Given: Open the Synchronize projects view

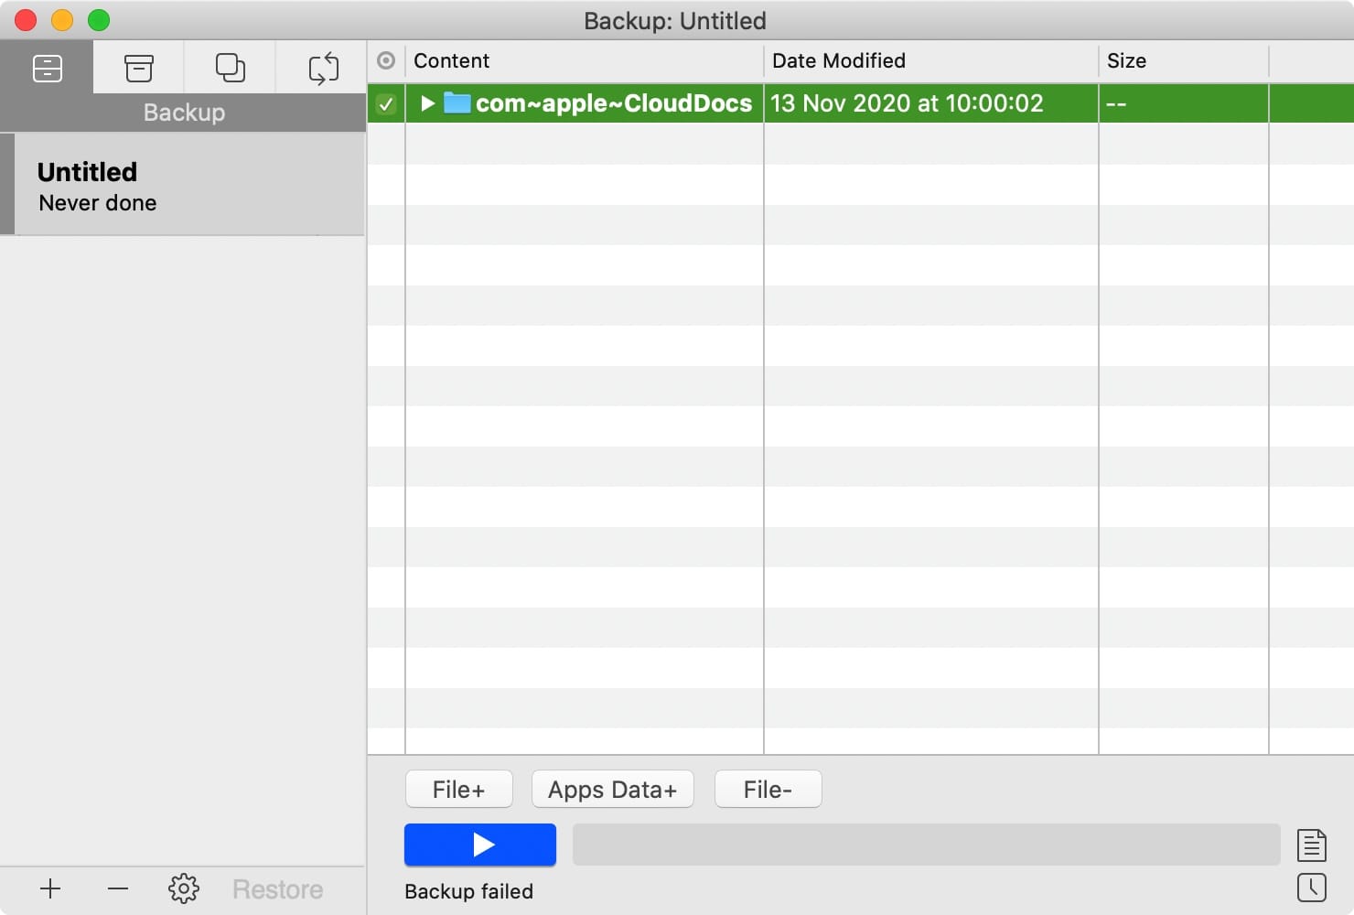Looking at the screenshot, I should 323,67.
